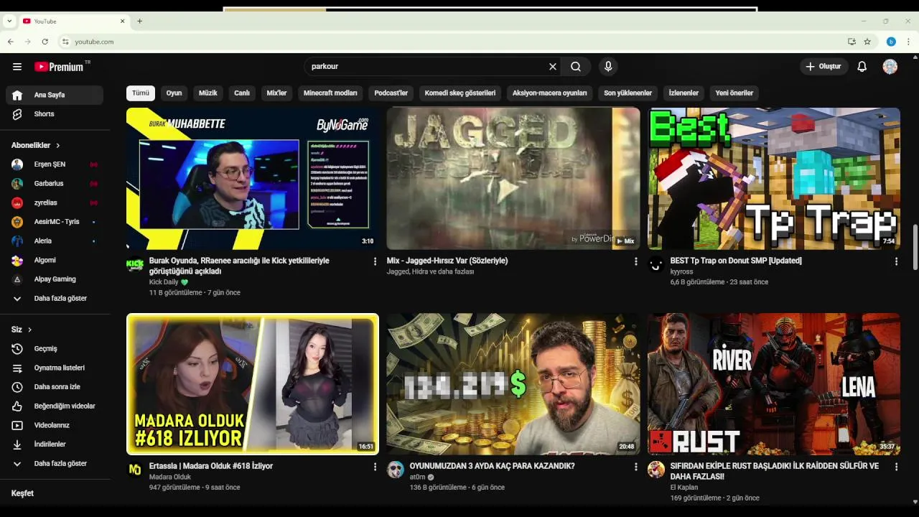Open Burak Muhabbette video thumbnail
Screen dimensions: 919x517
tap(253, 178)
